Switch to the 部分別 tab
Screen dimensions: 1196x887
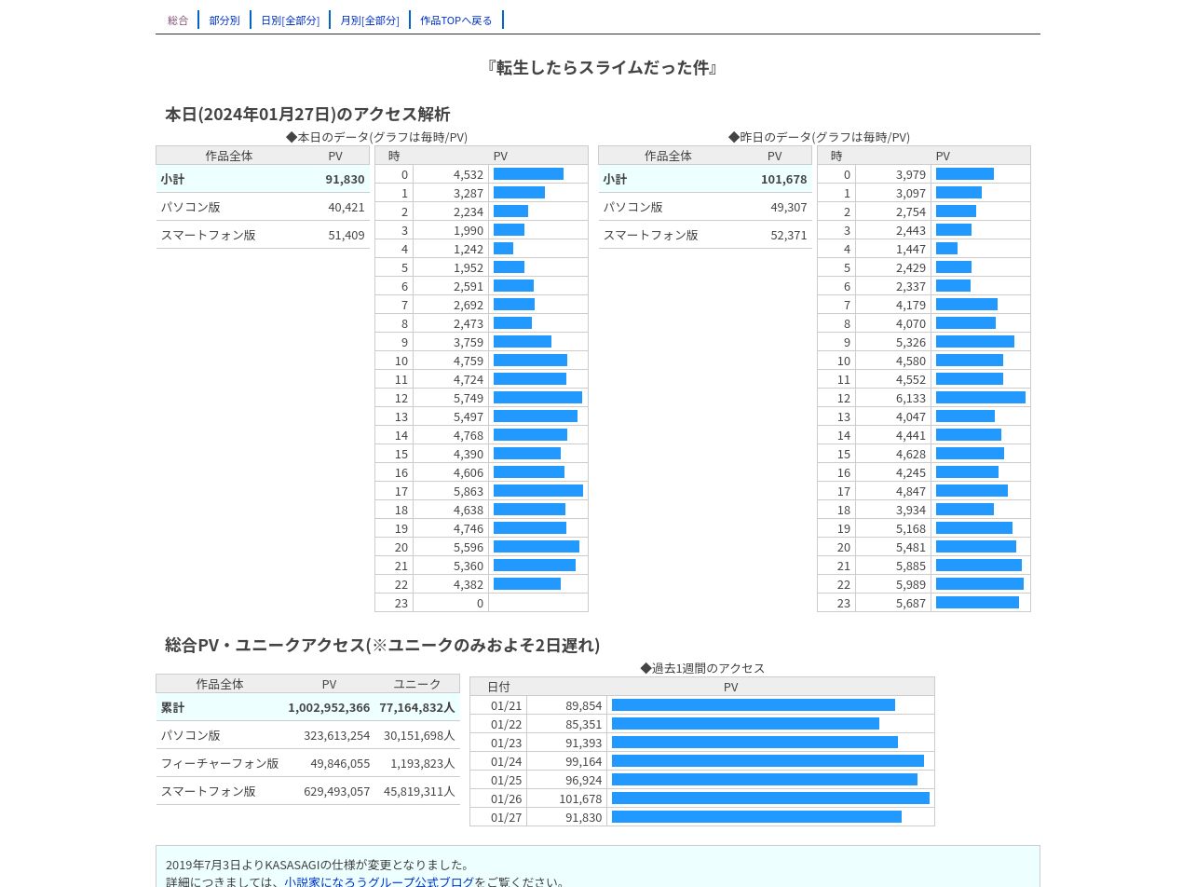tap(224, 20)
